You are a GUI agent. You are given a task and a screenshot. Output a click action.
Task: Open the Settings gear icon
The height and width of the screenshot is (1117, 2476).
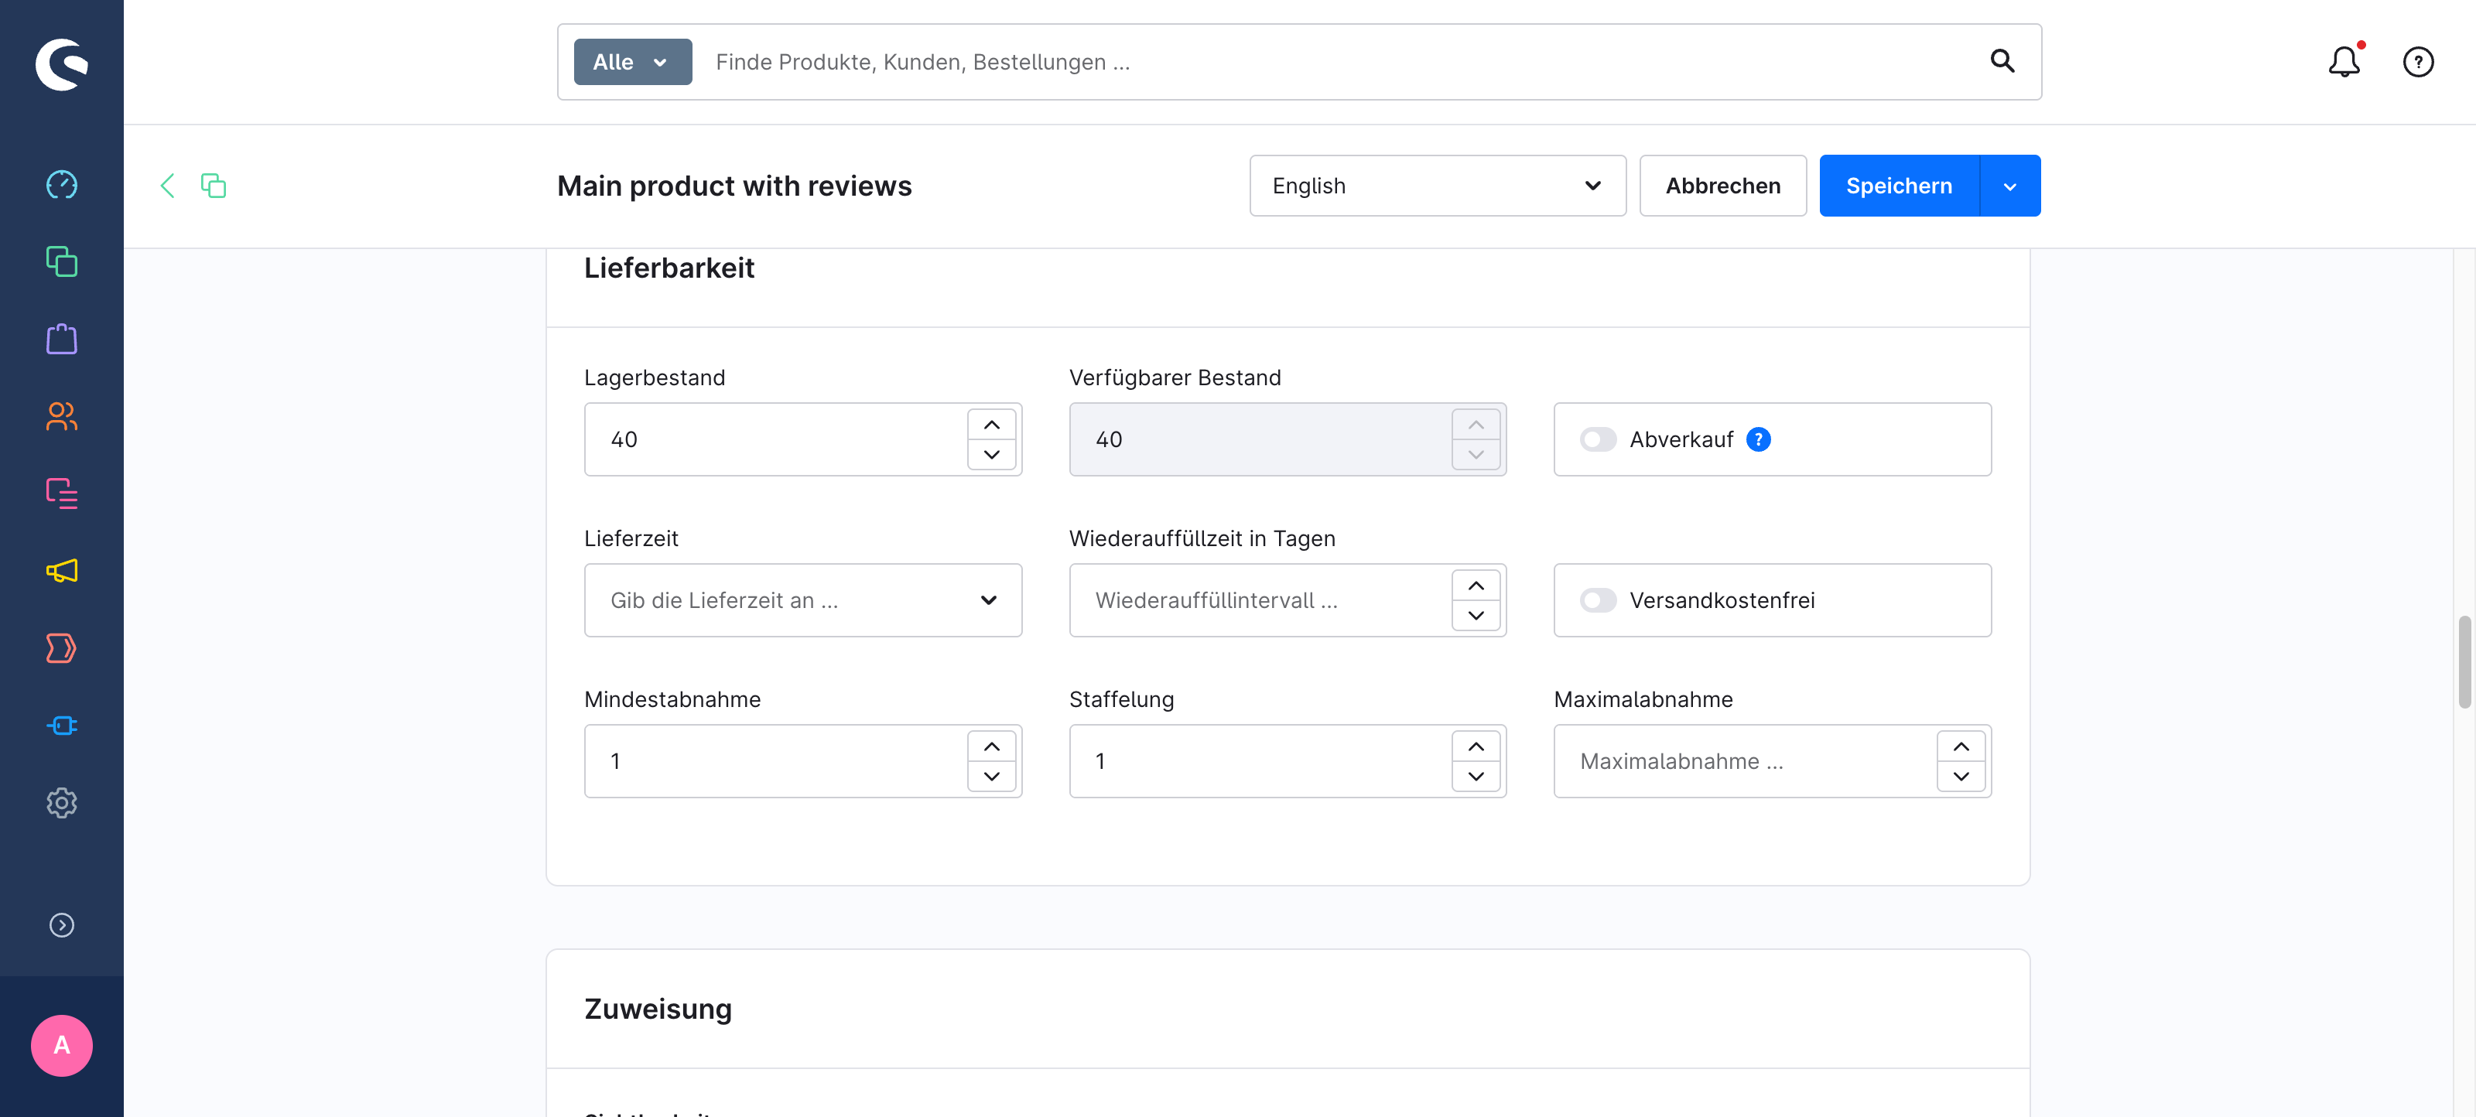[x=62, y=803]
